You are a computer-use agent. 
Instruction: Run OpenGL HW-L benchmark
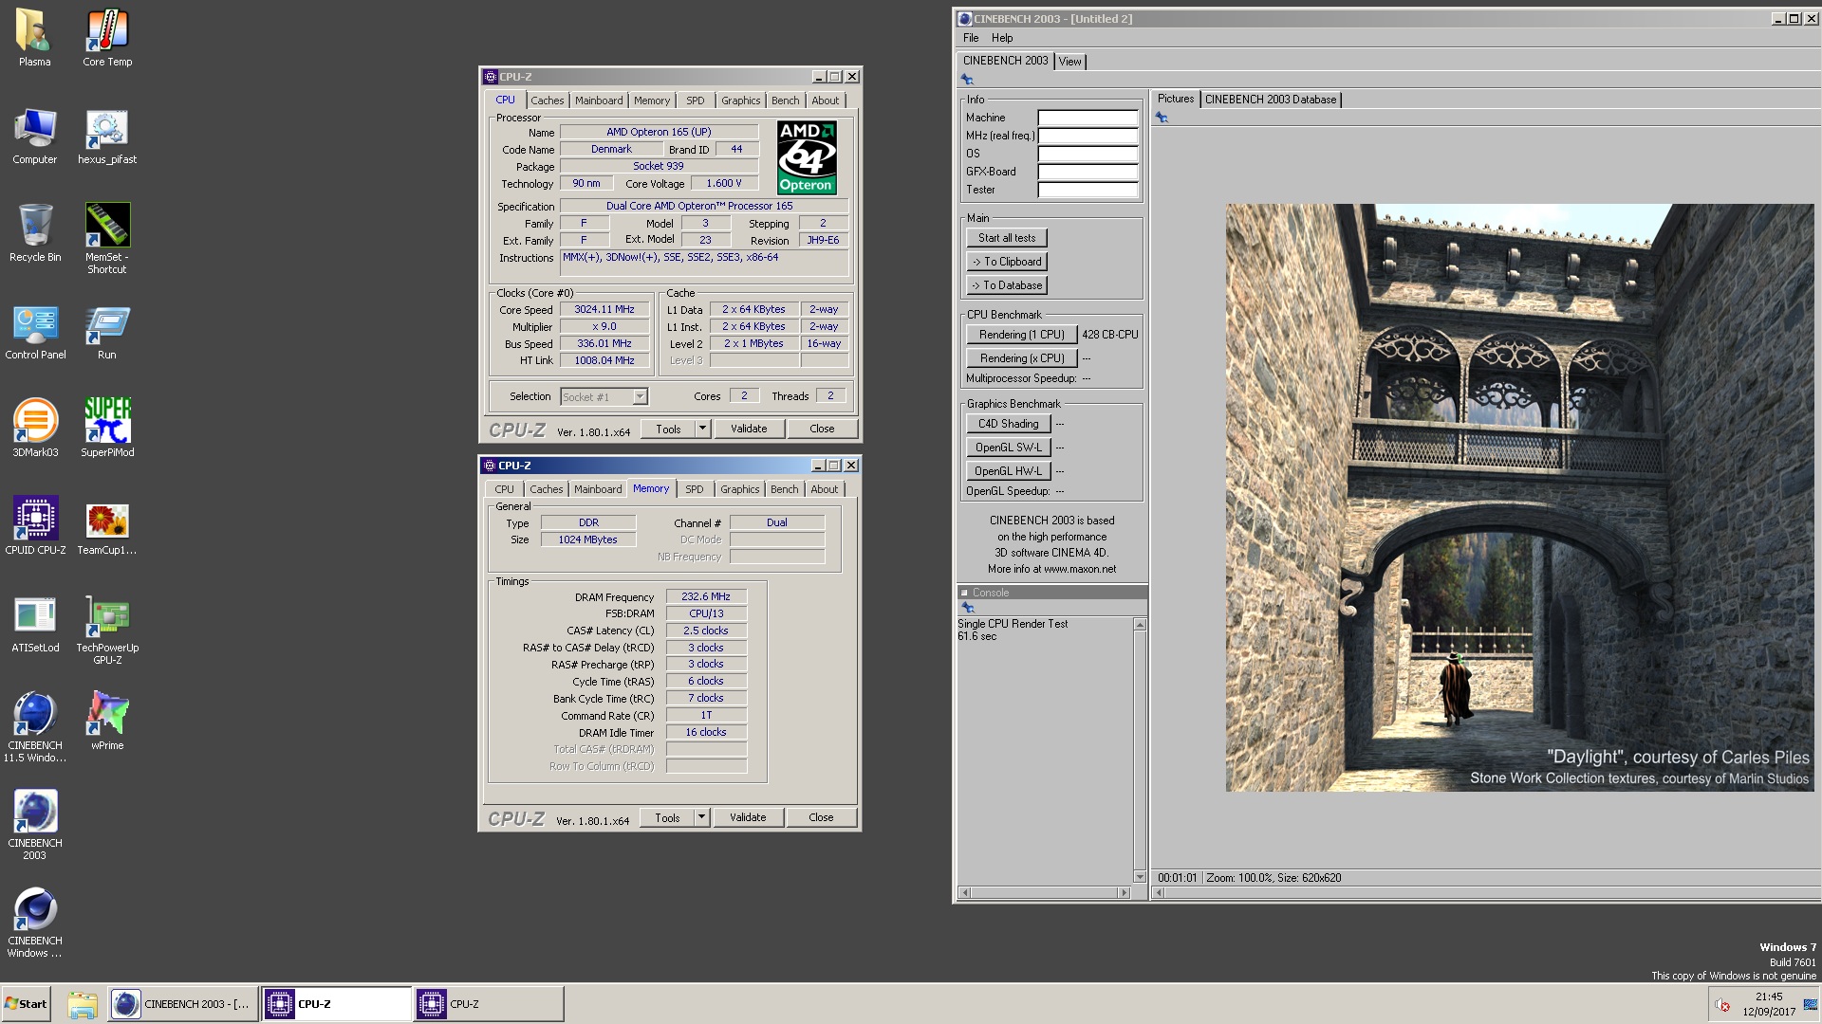click(x=1009, y=471)
